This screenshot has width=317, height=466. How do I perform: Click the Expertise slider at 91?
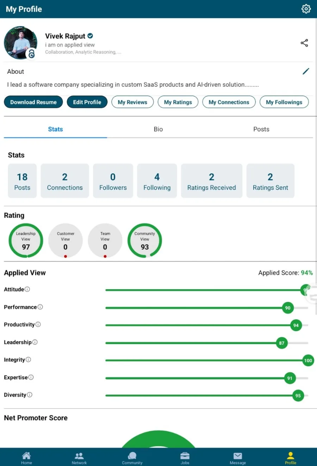tap(290, 378)
